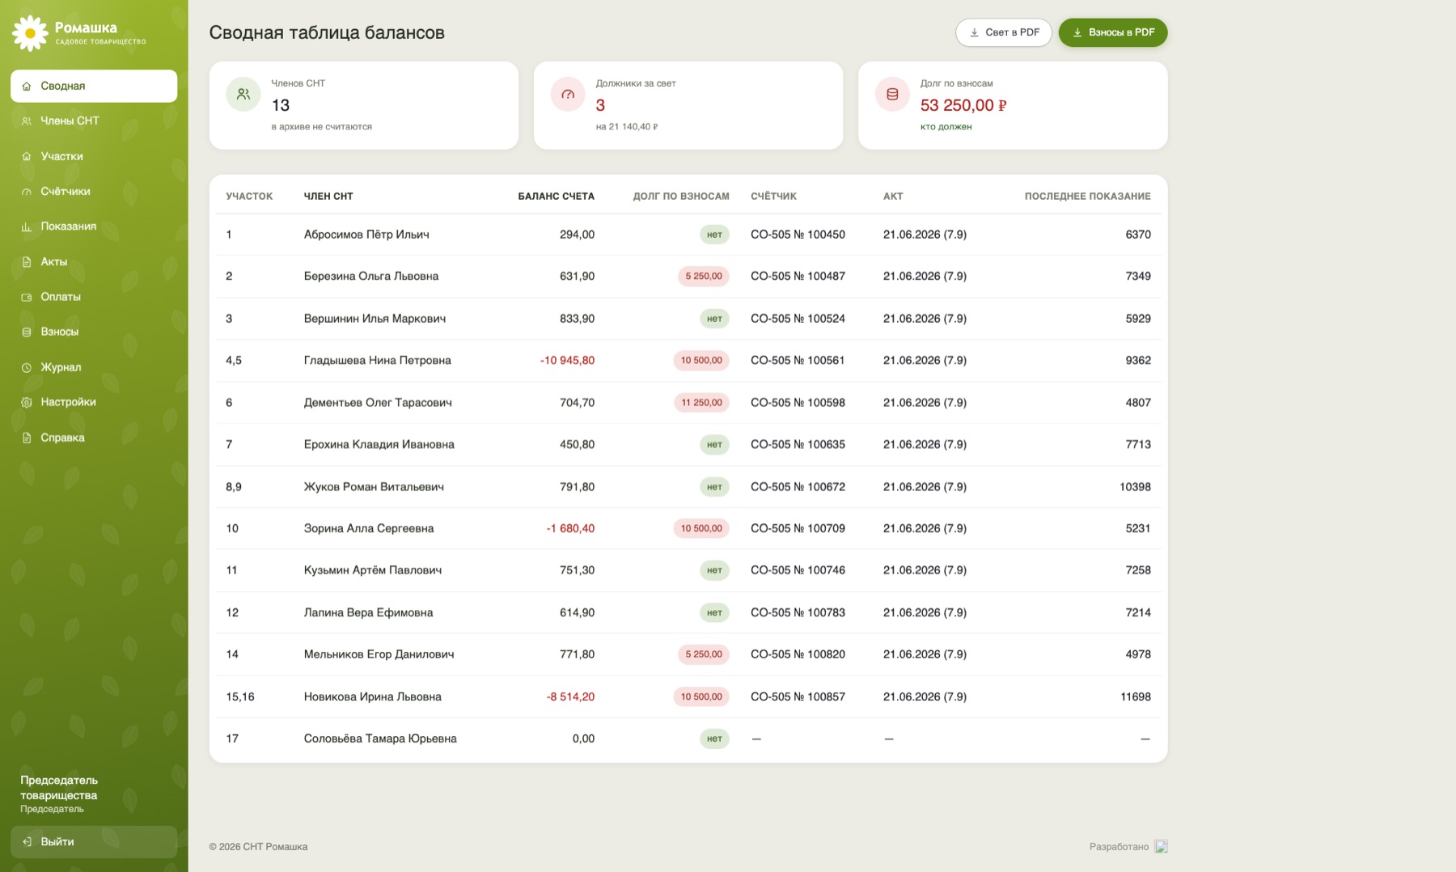
Task: Click the нет badge for Кузьмин Артём Павлович
Action: coord(714,570)
